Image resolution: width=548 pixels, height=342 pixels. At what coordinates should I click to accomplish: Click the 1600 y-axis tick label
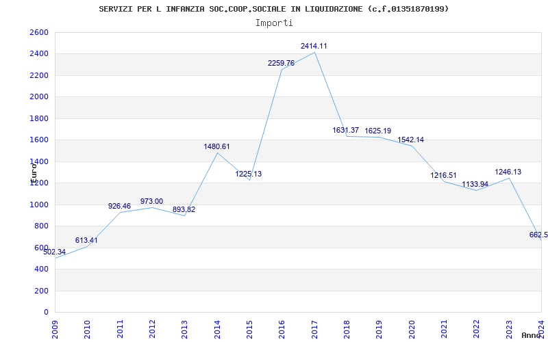pos(39,140)
